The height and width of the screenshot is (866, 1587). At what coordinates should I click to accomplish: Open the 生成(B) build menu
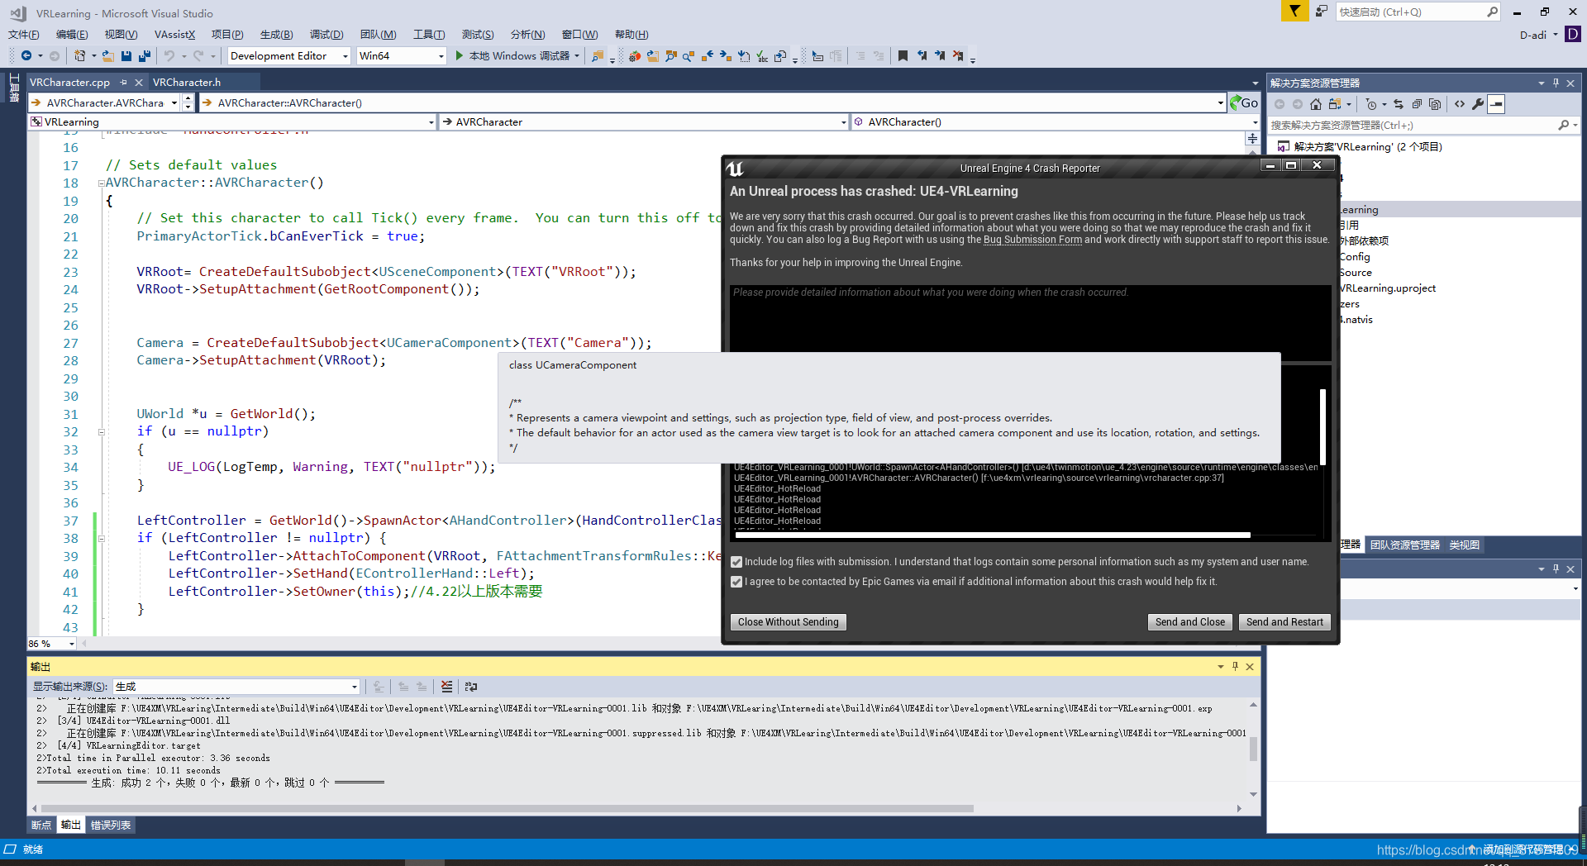tap(276, 34)
